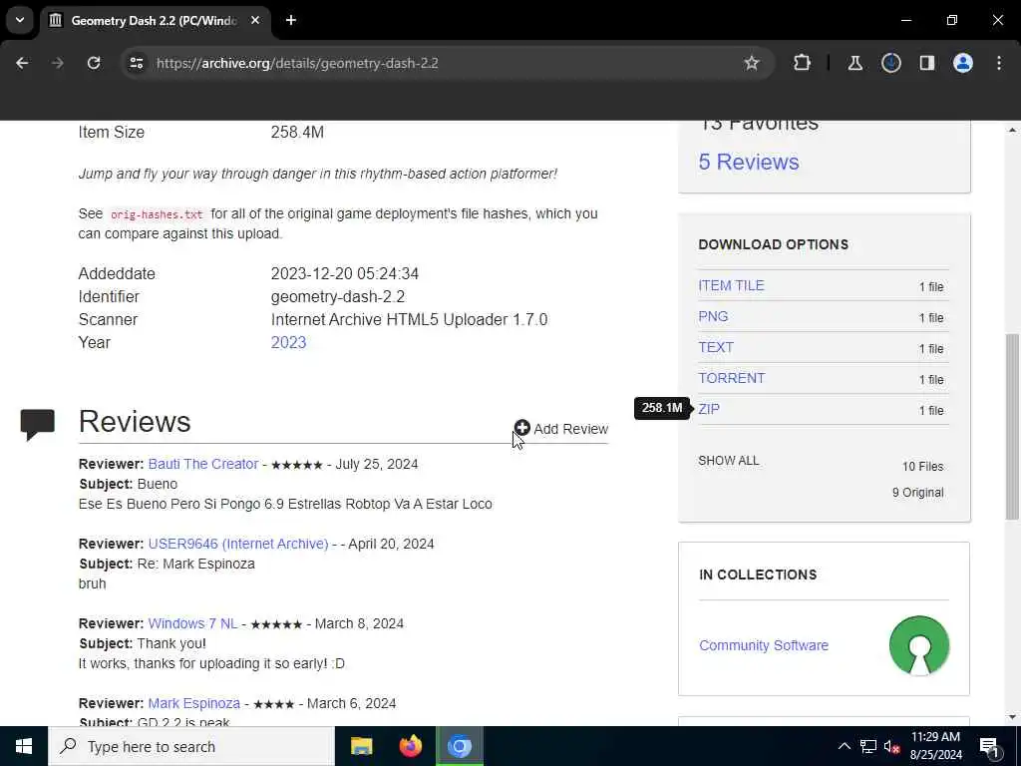Bookmark this page with the star icon
The width and height of the screenshot is (1021, 766).
click(x=752, y=63)
